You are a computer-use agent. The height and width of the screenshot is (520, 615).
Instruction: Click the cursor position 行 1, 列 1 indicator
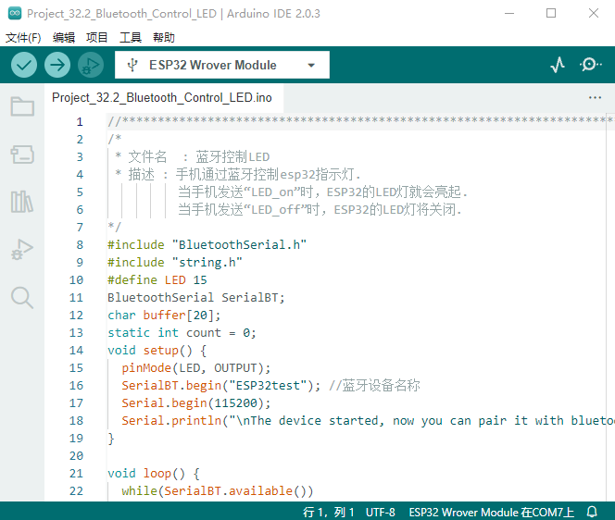tap(328, 512)
